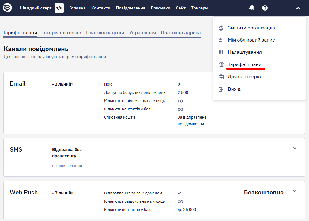Click the Web Push channel heading
309x221 pixels.
[24, 192]
